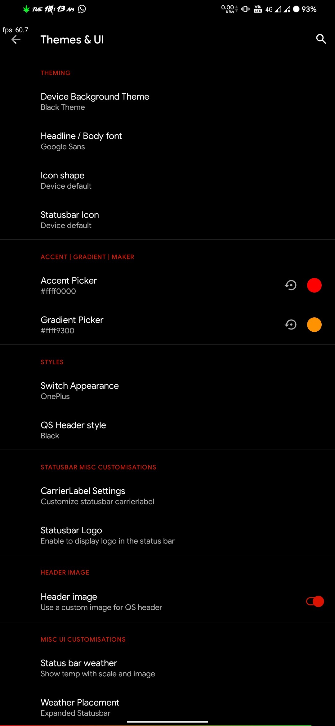Tap the green leaf statusbar logo
This screenshot has width=335, height=726.
click(26, 9)
